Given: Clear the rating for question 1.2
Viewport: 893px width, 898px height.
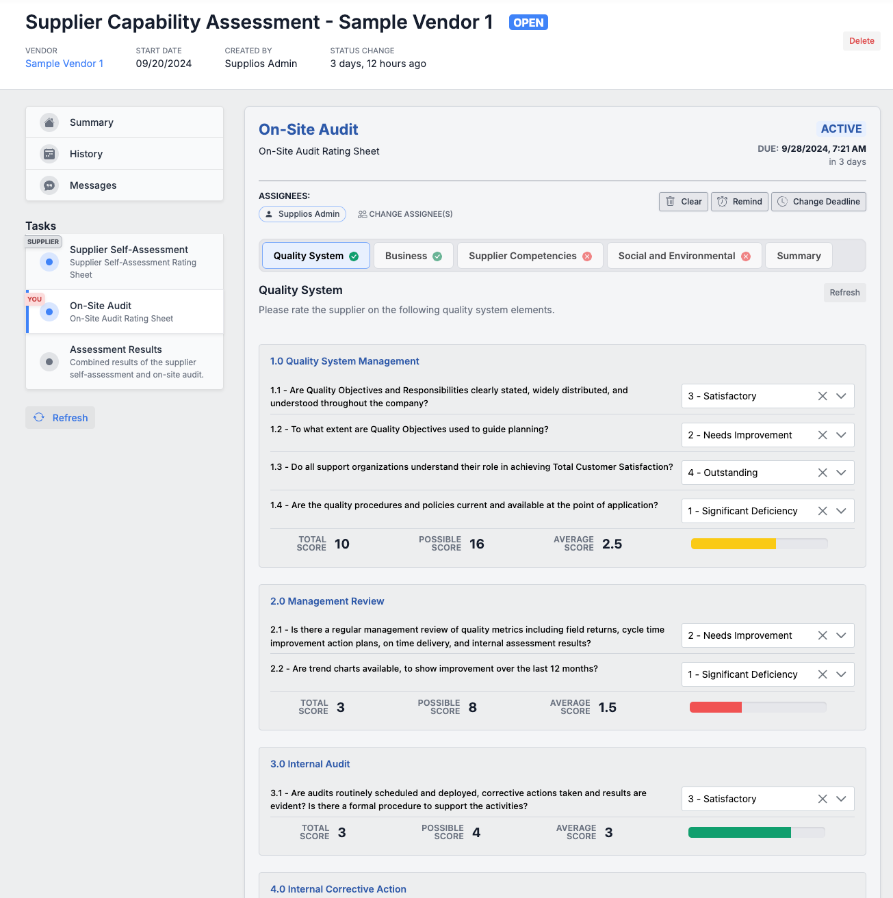Looking at the screenshot, I should point(823,435).
